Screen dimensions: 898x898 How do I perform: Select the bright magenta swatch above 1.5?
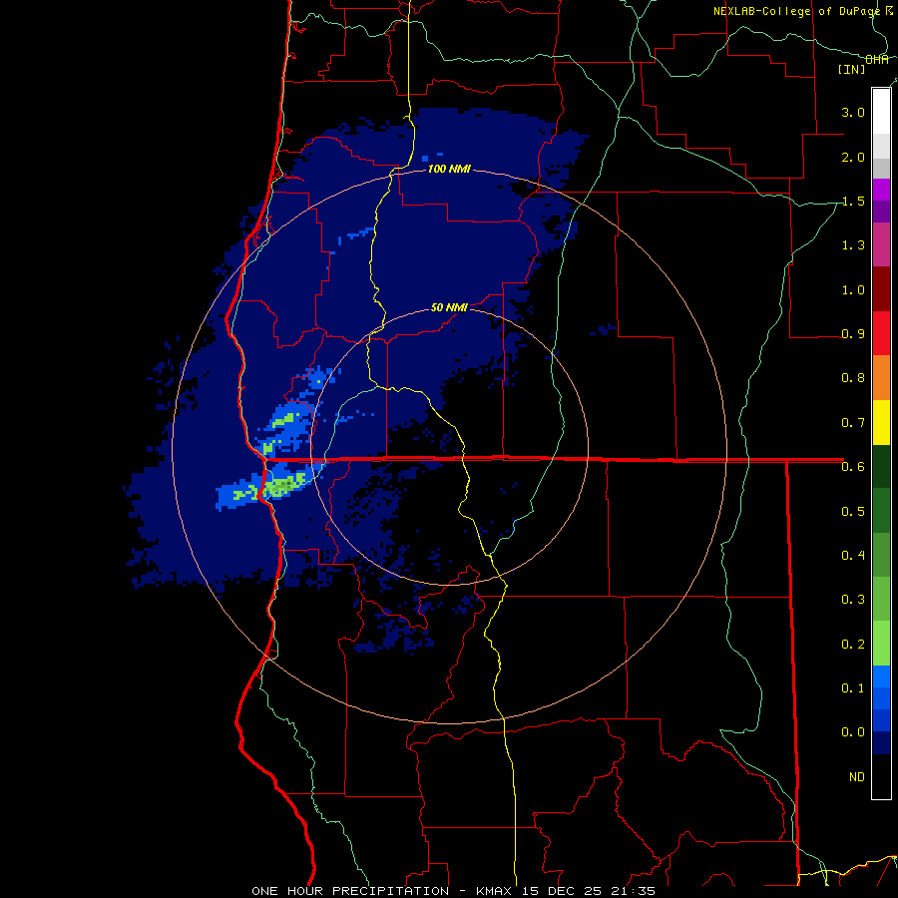click(x=881, y=190)
